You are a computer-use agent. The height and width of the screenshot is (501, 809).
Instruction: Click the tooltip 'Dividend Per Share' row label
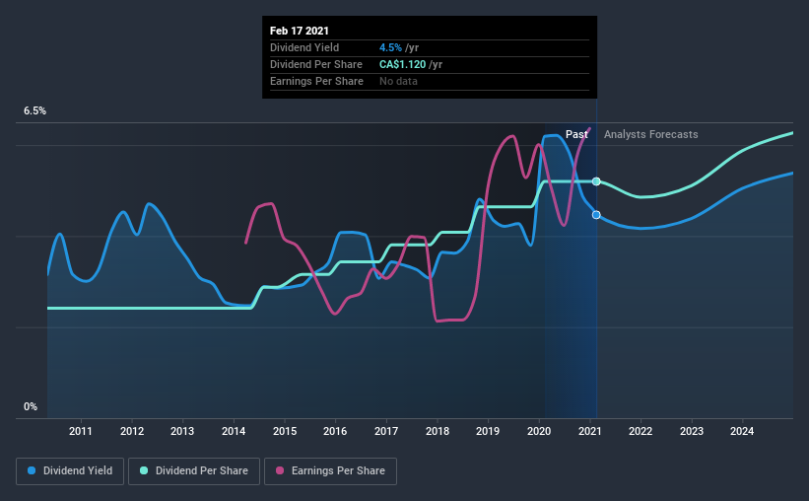click(315, 64)
